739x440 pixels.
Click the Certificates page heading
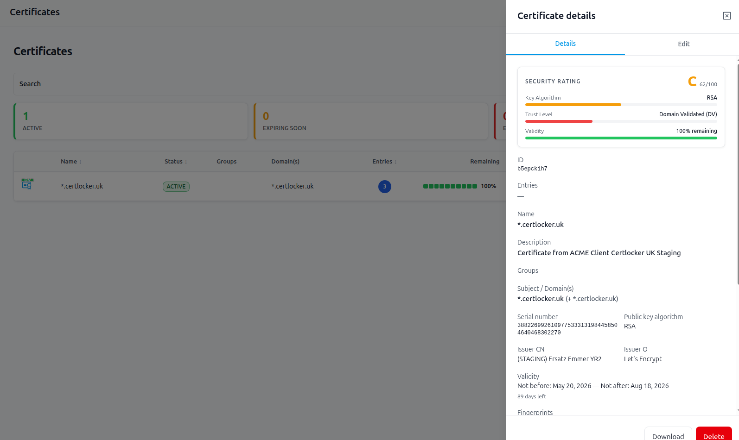tap(43, 51)
